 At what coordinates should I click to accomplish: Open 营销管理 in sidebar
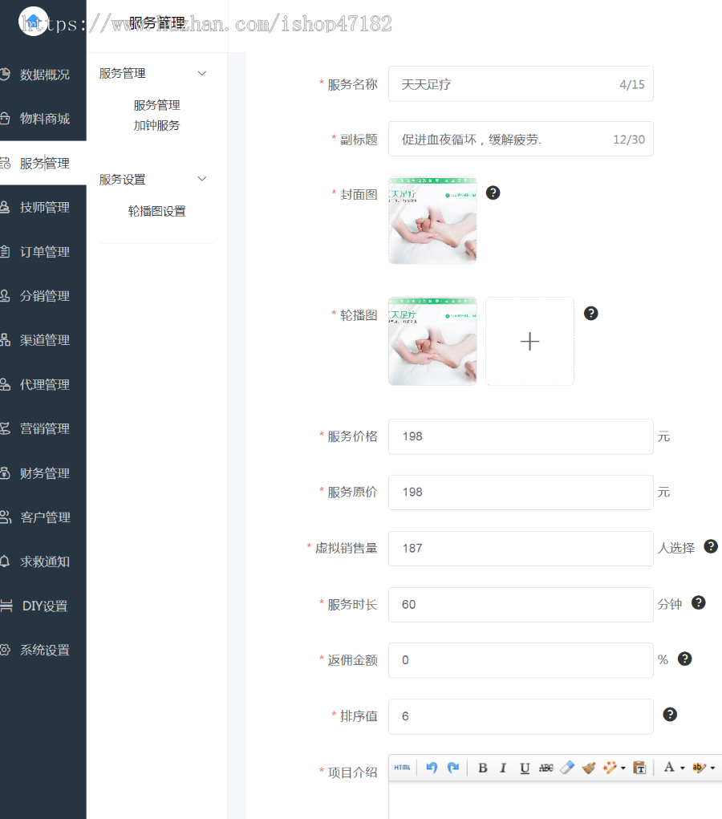click(x=43, y=429)
